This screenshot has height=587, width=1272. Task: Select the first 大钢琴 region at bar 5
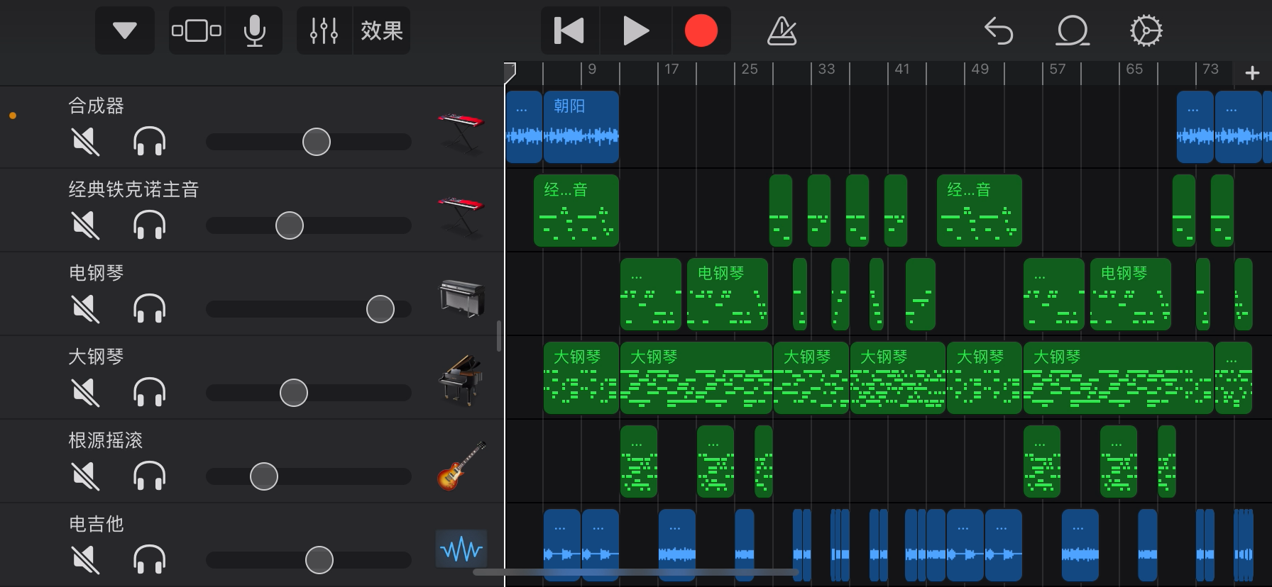tap(581, 378)
